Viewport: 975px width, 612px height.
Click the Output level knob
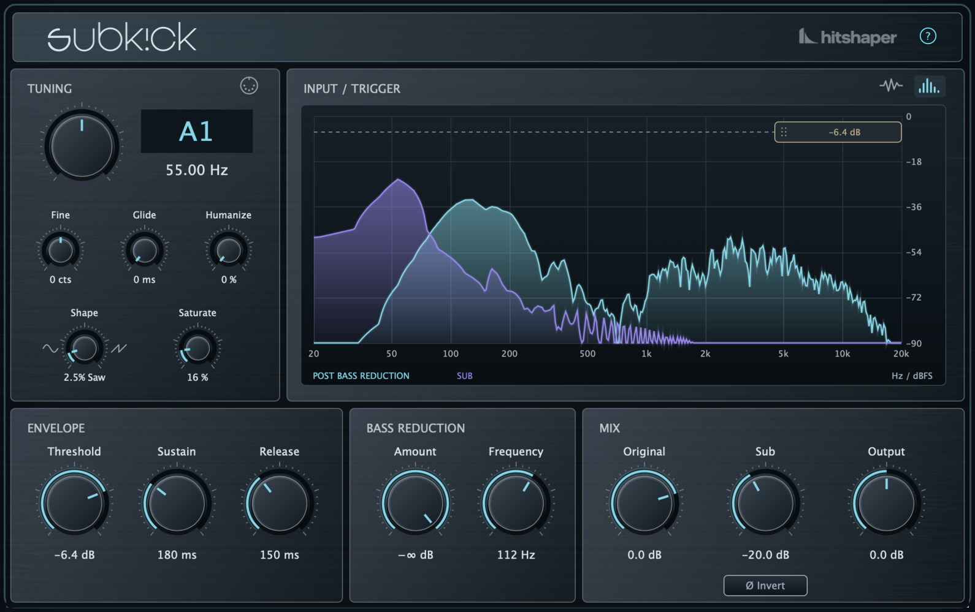pos(886,503)
